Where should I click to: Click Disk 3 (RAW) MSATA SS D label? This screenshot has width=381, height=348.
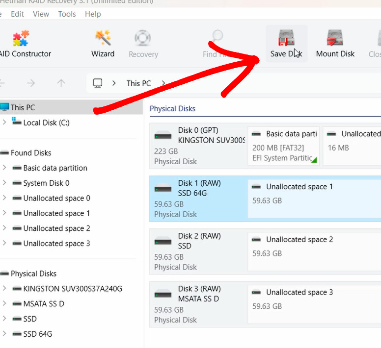pyautogui.click(x=199, y=294)
